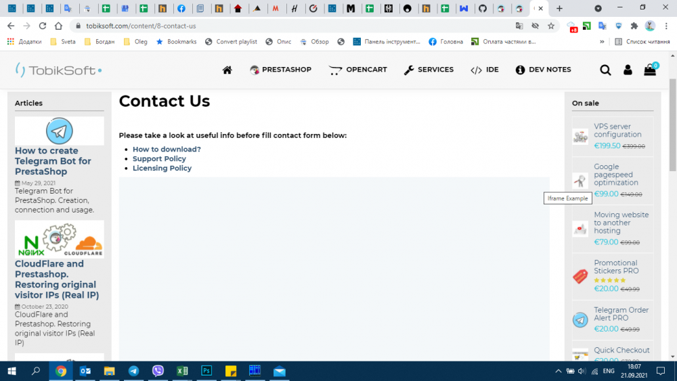Open the Bookmarks starred bookmark

176,42
